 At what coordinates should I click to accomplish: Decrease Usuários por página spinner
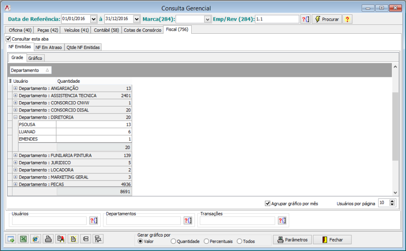[392, 205]
